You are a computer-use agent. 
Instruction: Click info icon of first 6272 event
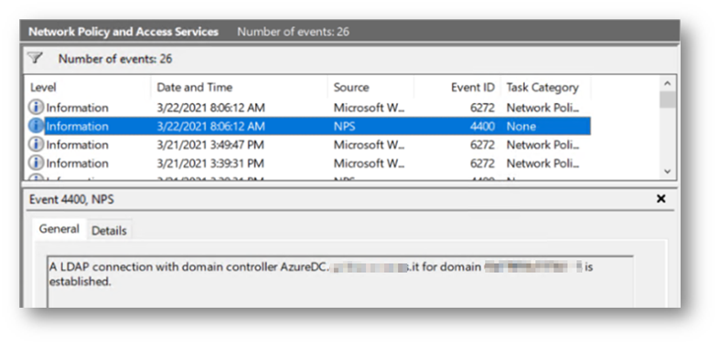click(37, 108)
